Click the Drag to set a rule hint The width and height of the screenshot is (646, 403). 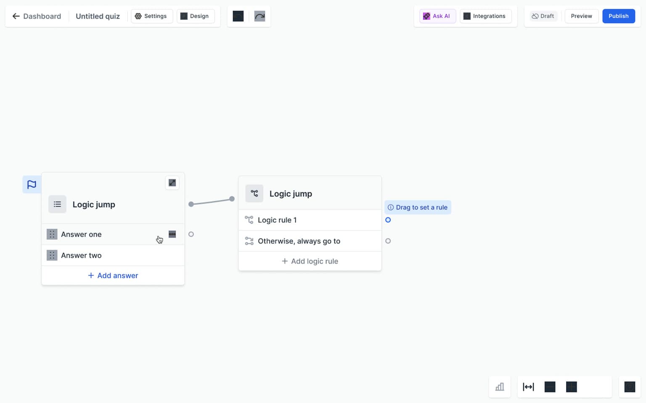(x=418, y=207)
